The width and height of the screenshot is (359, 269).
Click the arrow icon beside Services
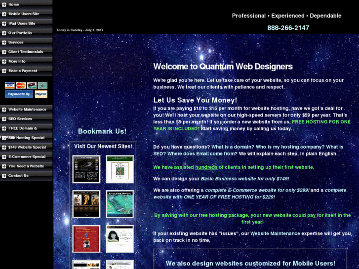tap(4, 42)
